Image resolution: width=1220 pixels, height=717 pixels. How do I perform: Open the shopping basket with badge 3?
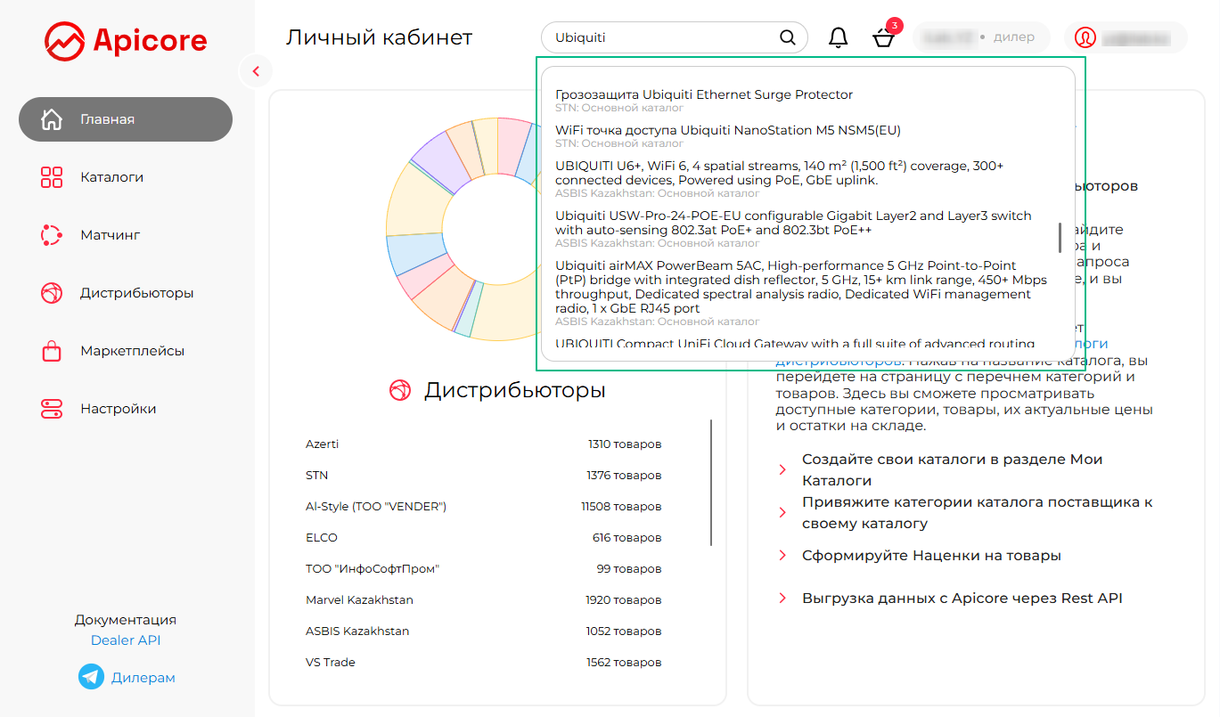tap(883, 37)
